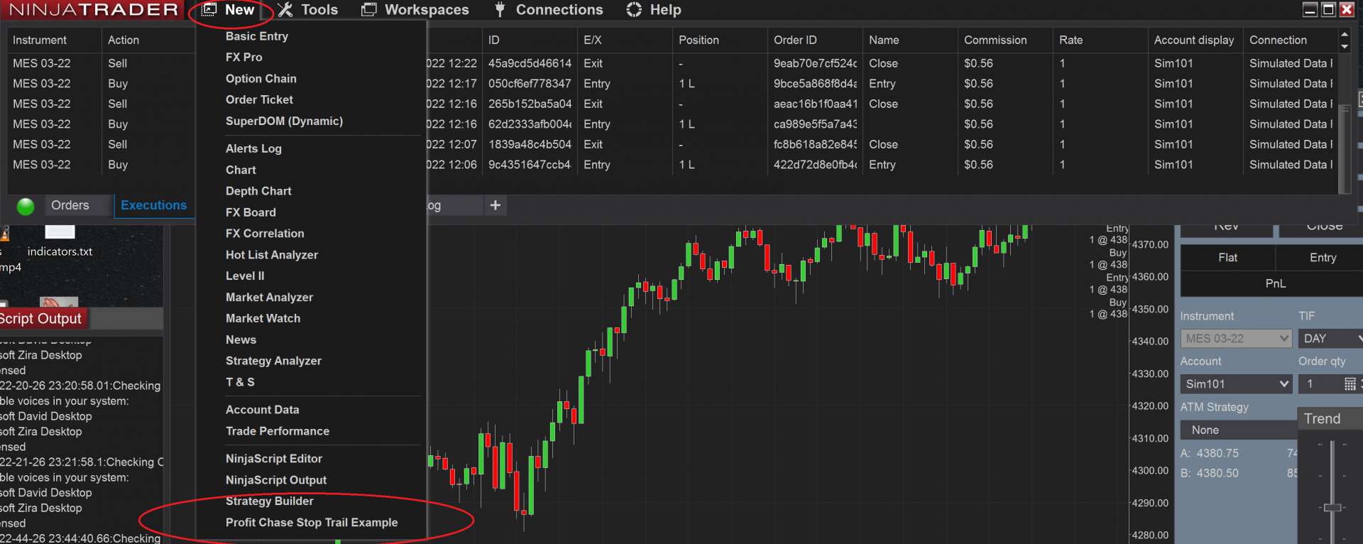The width and height of the screenshot is (1363, 544).
Task: Open the News window
Action: pos(241,340)
